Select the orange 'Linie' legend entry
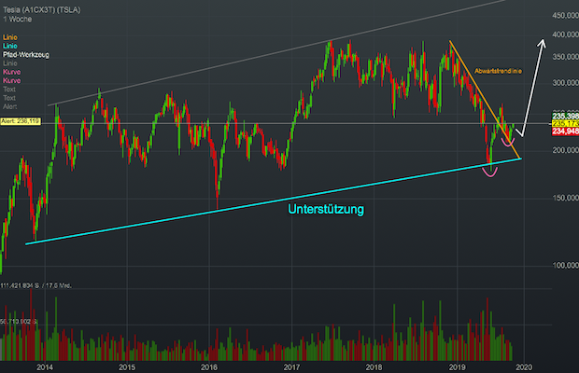Screen dimensions: 579x373 click(x=10, y=37)
